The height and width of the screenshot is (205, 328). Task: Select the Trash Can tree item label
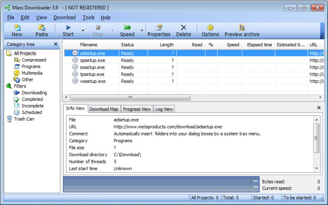click(x=24, y=119)
